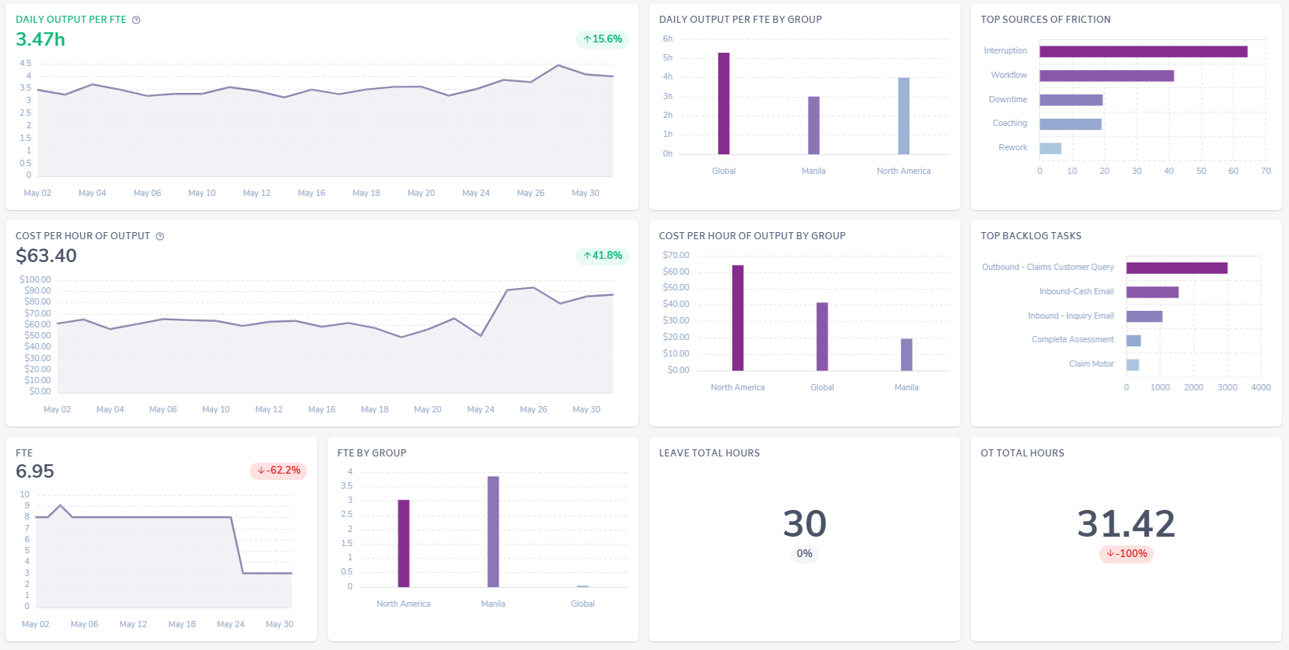Click the Downtime friction bar
This screenshot has width=1289, height=650.
[1071, 100]
